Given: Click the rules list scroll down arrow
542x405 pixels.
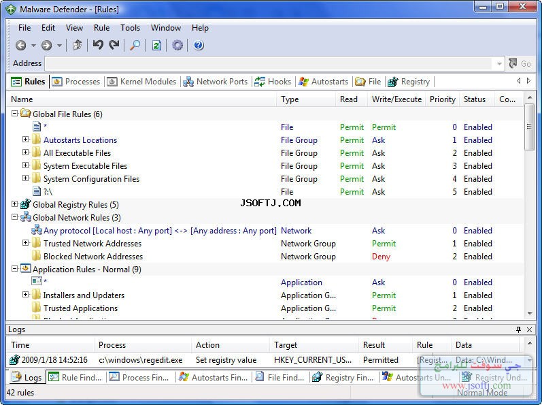Looking at the screenshot, I should click(x=530, y=314).
